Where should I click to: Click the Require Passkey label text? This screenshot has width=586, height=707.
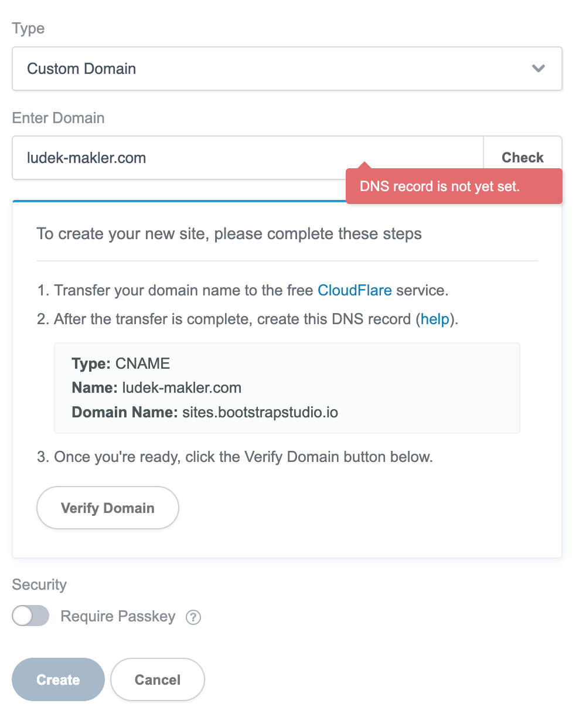pyautogui.click(x=118, y=617)
